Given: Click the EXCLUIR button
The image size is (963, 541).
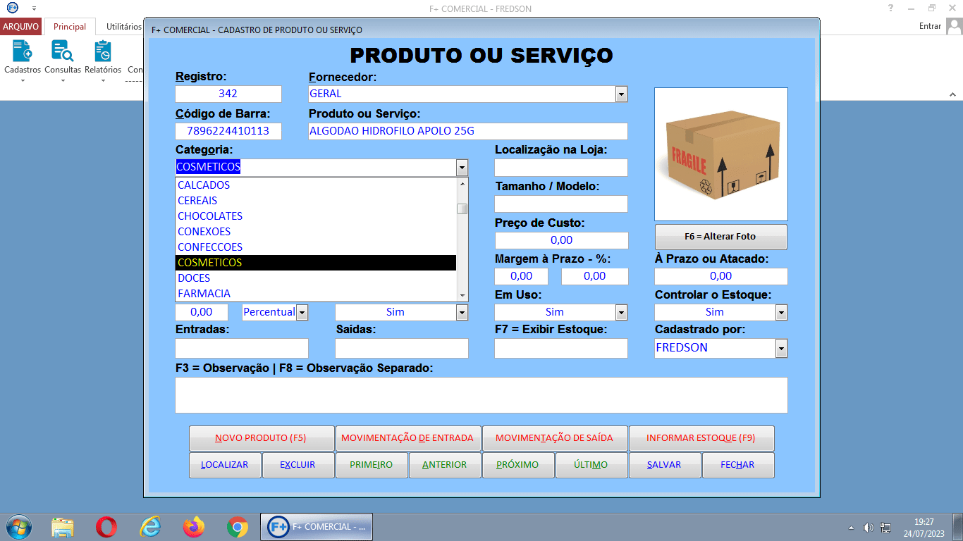Looking at the screenshot, I should point(298,465).
